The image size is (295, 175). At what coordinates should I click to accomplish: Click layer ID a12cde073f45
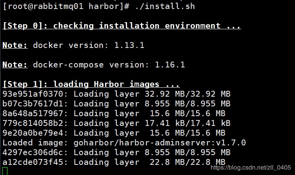pos(34,162)
